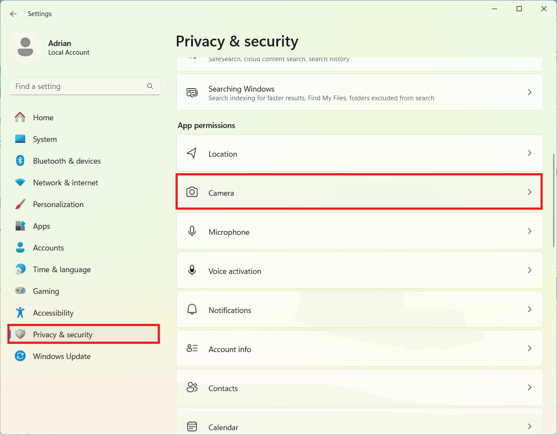Click the Personalization paintbrush icon

tap(20, 204)
